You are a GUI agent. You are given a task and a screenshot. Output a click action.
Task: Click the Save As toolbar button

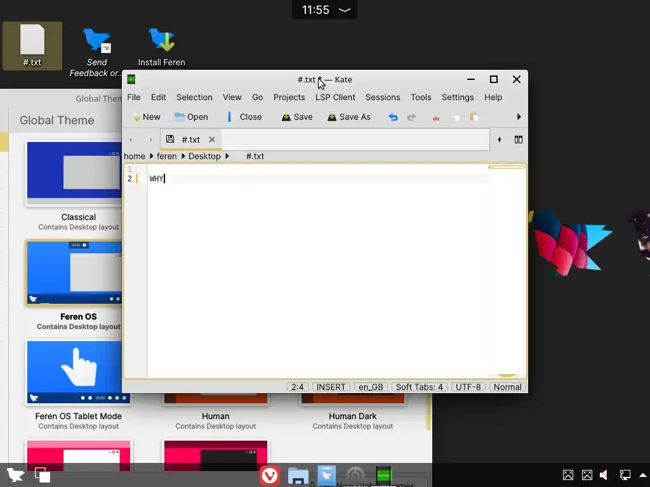coord(348,117)
